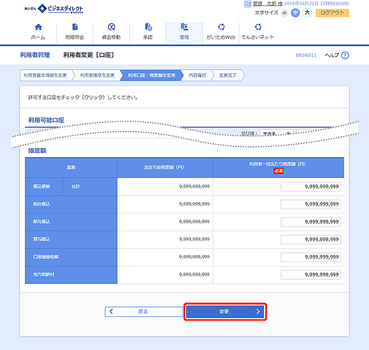This screenshot has width=369, height=350.
Task: Select the 管理 menu label
Action: (x=184, y=37)
